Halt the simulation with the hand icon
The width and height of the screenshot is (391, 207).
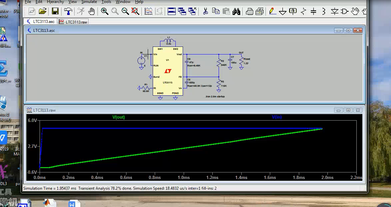pyautogui.click(x=91, y=11)
